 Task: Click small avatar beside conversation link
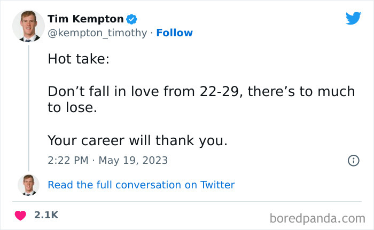click(28, 185)
